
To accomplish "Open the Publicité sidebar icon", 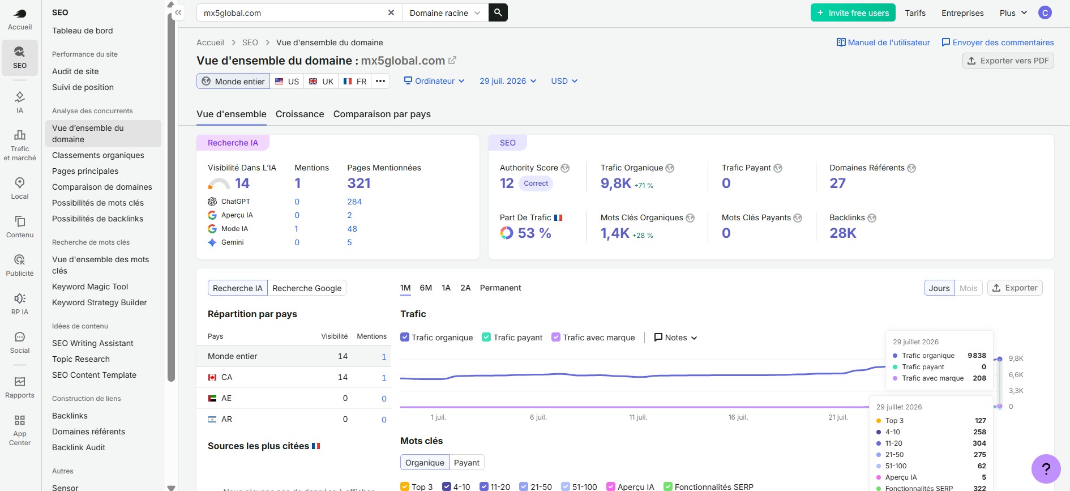I will point(20,265).
